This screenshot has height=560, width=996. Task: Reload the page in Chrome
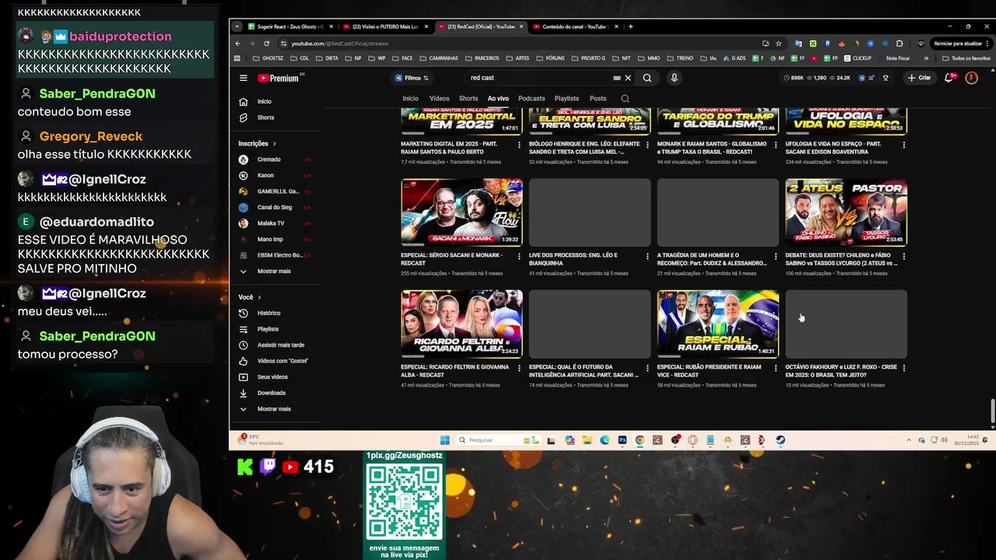click(x=266, y=44)
